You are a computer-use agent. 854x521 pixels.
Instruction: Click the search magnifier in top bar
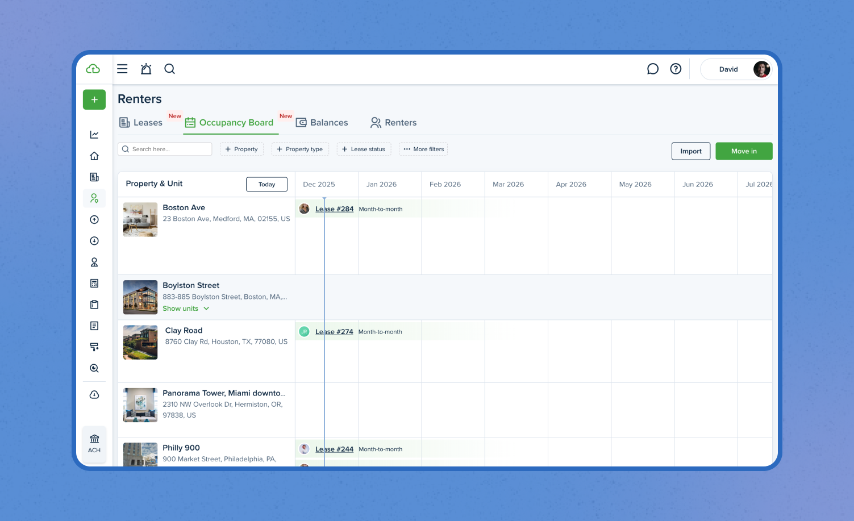169,69
